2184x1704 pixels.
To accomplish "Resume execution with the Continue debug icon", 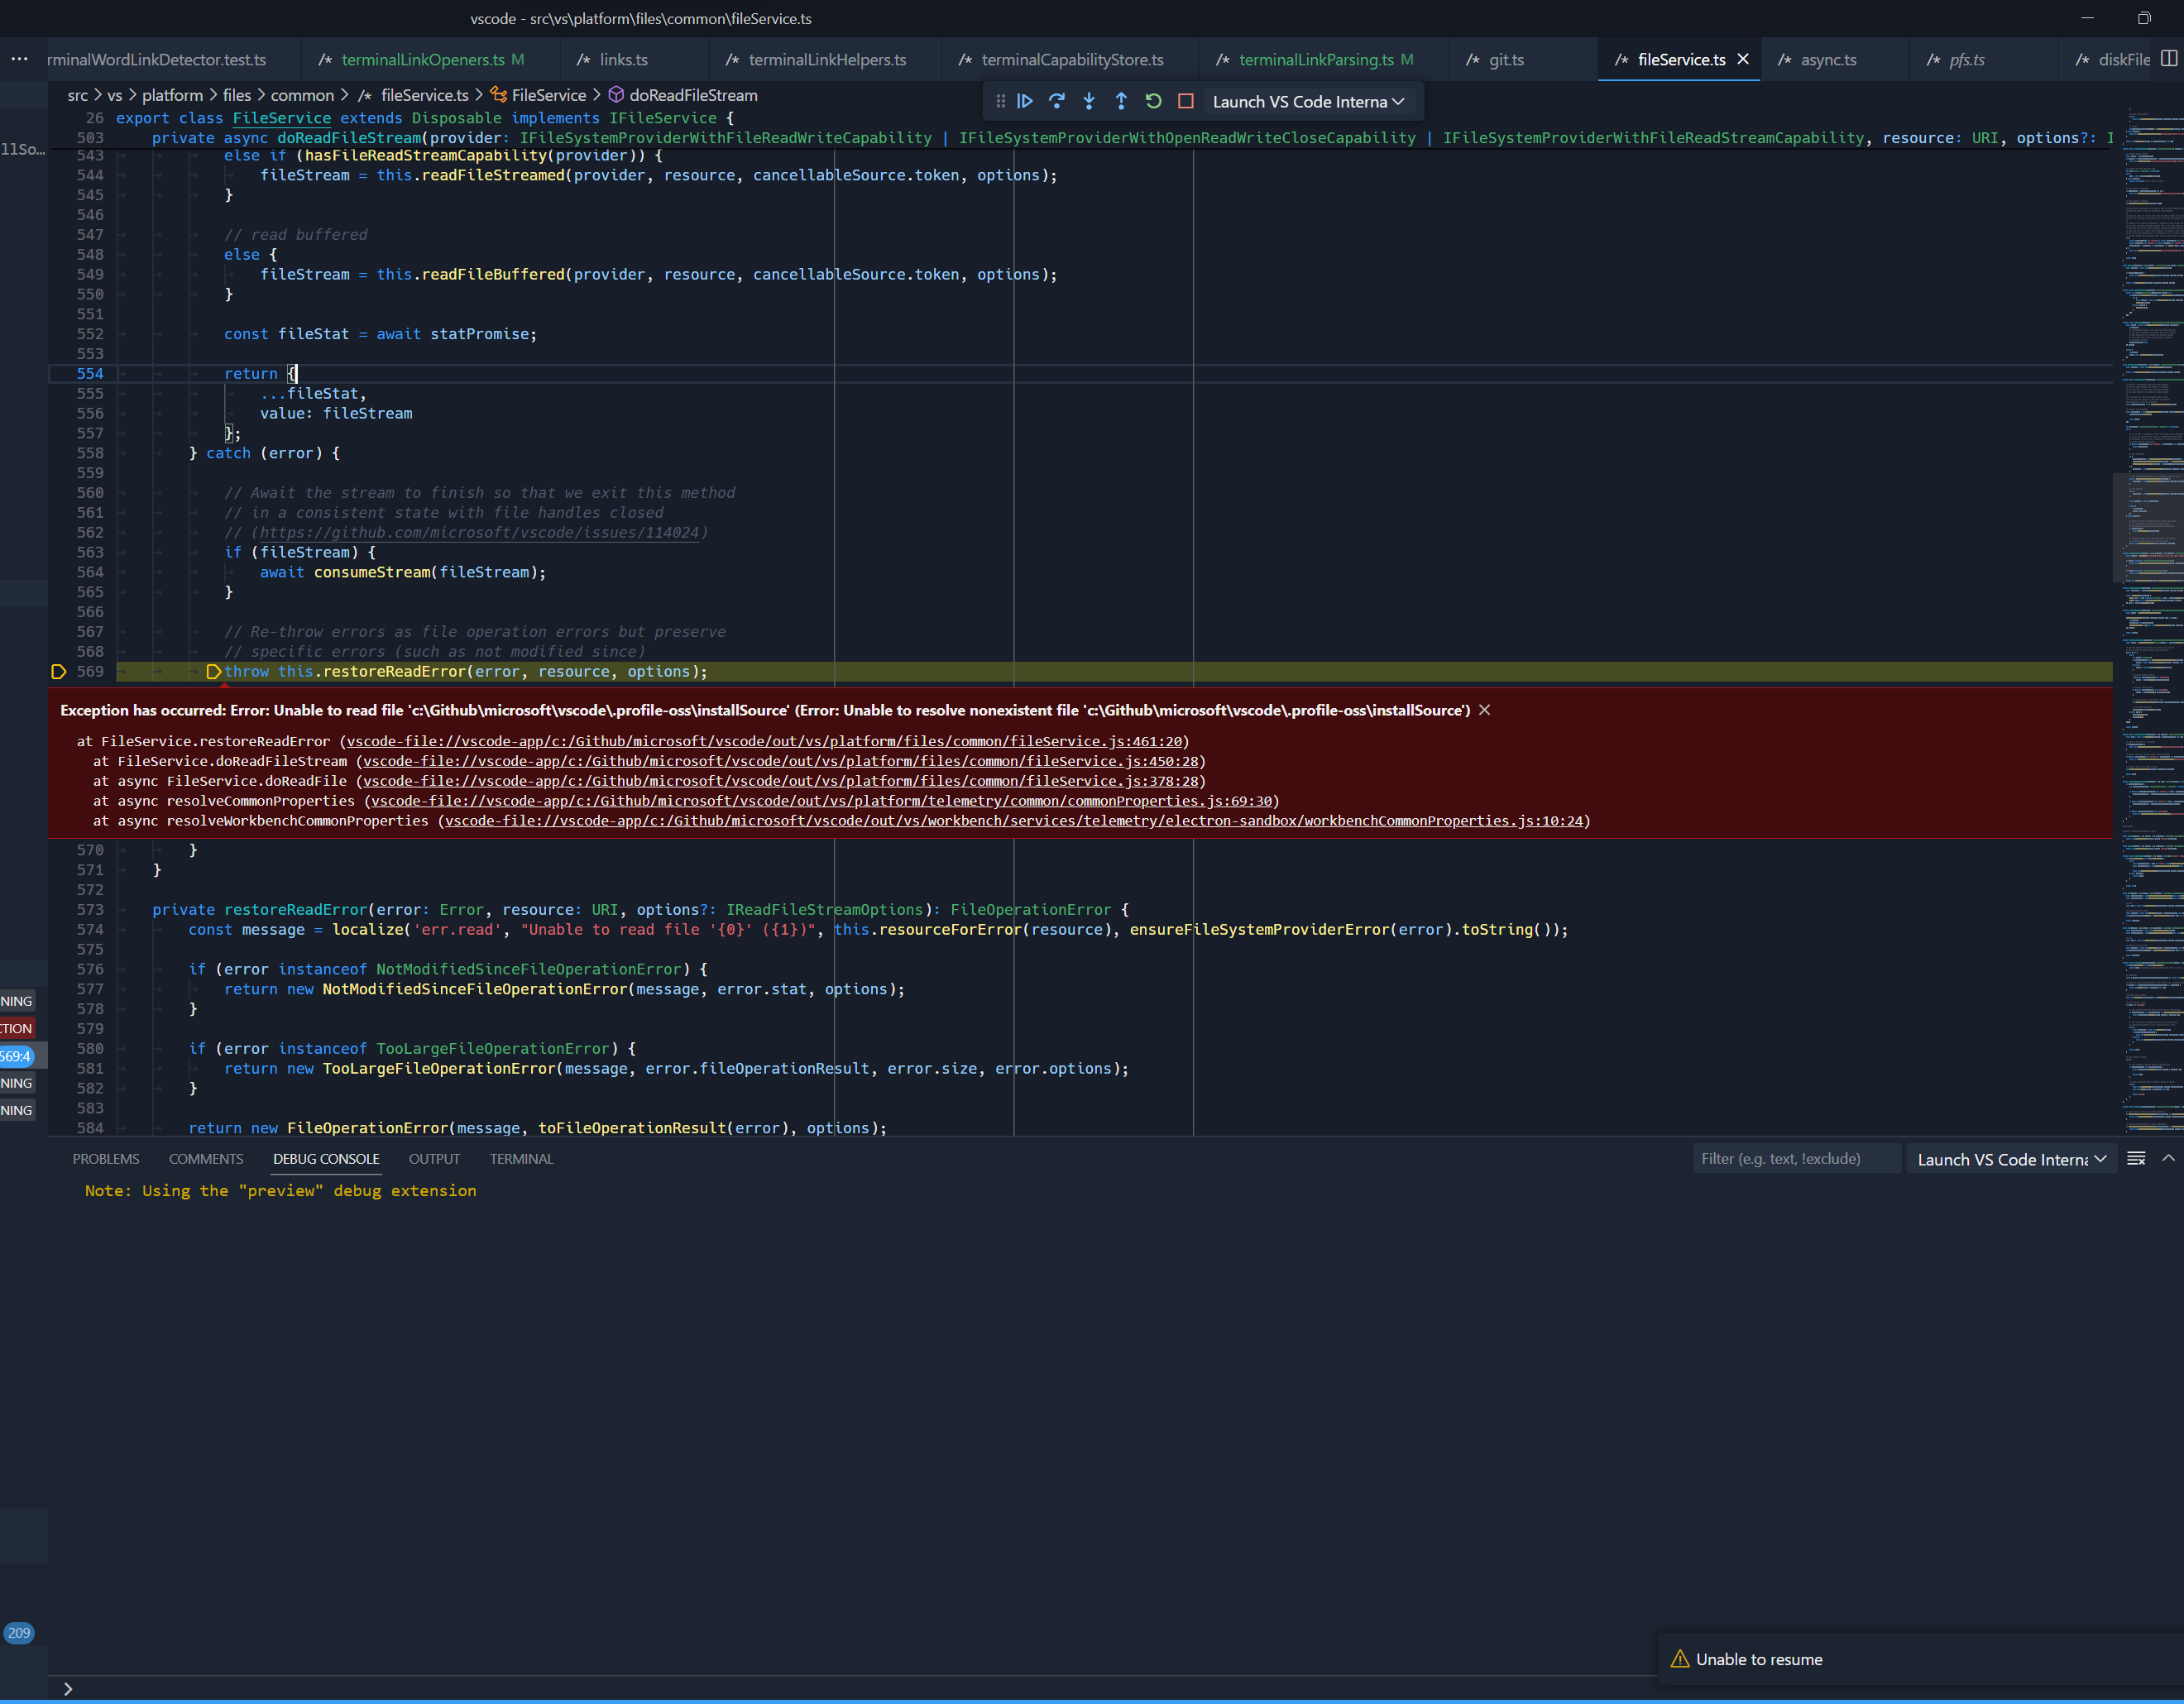I will click(1025, 101).
